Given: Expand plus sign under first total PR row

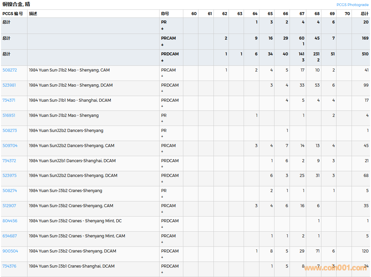Looking at the screenshot, I should (163, 29).
